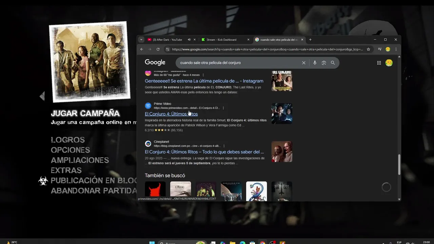Submit search with magnifier icon

click(333, 63)
